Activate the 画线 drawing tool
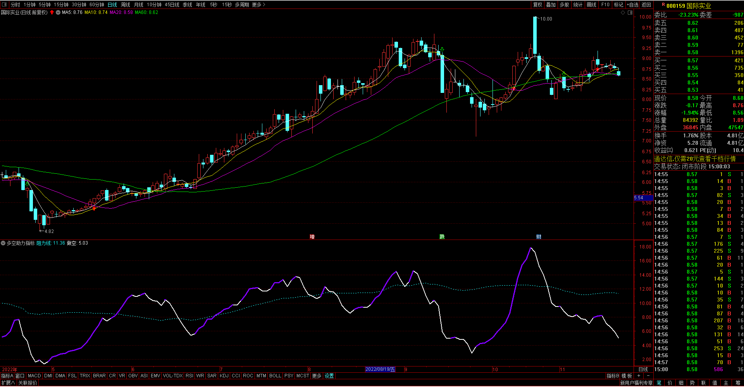 [592, 5]
